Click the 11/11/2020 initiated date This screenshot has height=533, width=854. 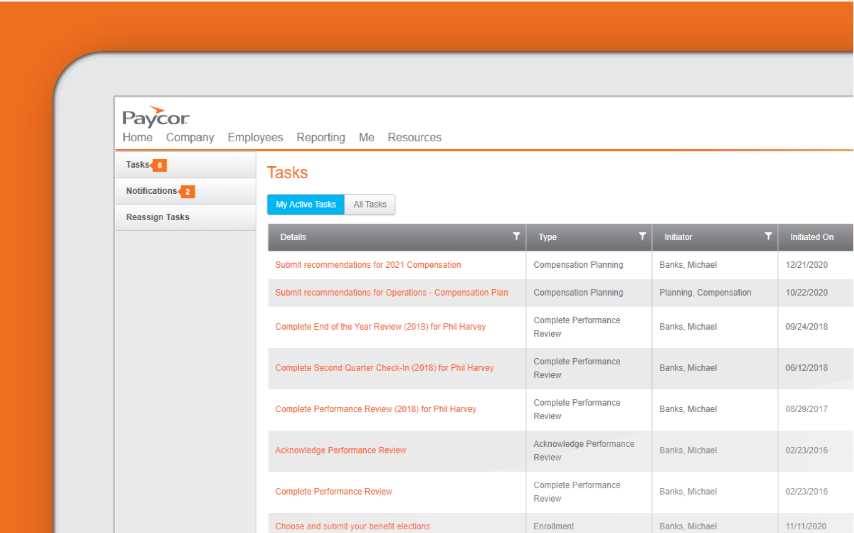click(806, 526)
